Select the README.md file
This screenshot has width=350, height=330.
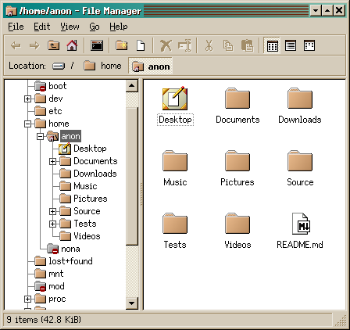point(300,231)
